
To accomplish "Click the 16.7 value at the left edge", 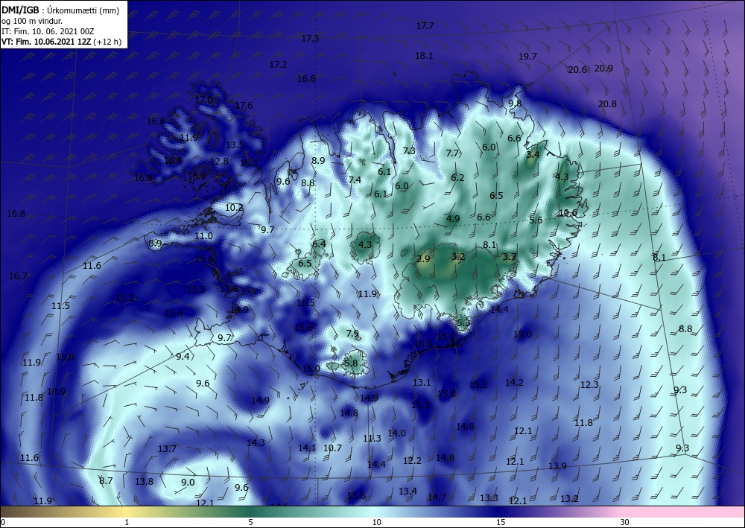I will pos(18,276).
